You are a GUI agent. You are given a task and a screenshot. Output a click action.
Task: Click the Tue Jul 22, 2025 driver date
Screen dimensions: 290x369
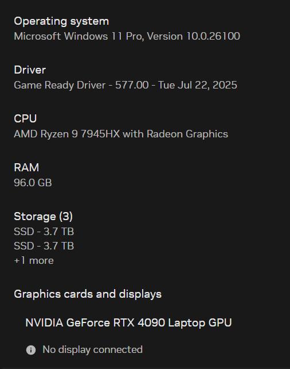pyautogui.click(x=198, y=85)
